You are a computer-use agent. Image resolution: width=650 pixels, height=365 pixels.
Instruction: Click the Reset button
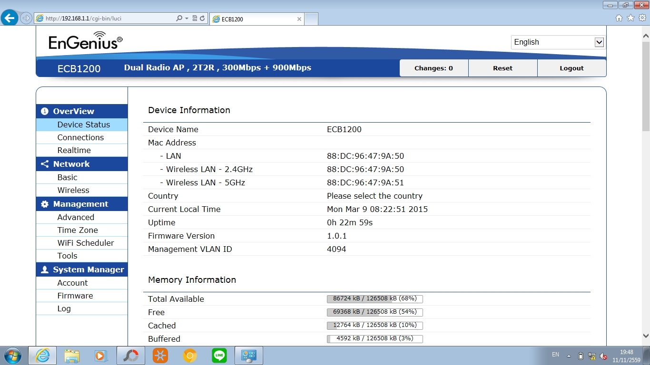point(502,68)
